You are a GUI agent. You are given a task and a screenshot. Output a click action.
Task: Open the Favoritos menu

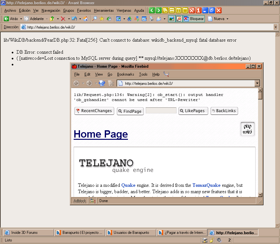tap(84, 10)
